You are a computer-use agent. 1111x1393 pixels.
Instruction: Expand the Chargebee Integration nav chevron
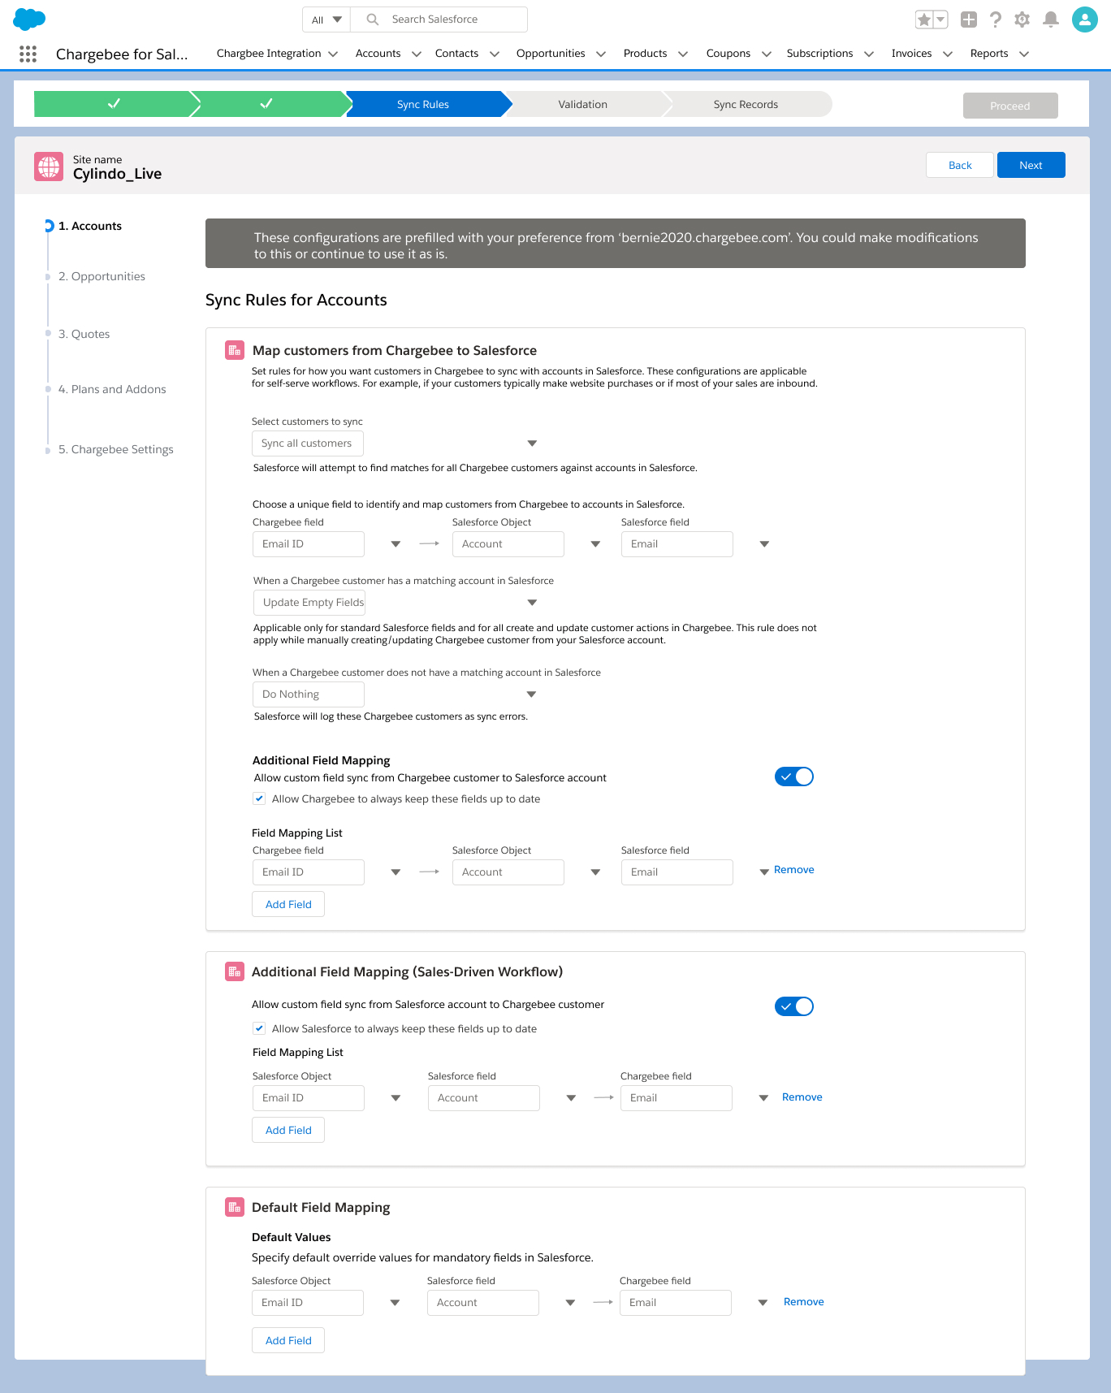pyautogui.click(x=333, y=54)
